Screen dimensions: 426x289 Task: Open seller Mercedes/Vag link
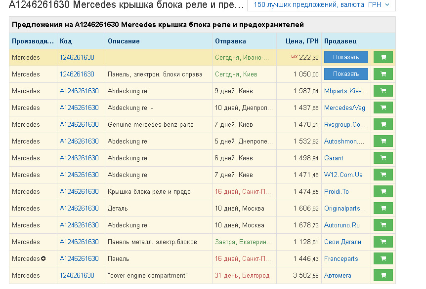click(344, 108)
